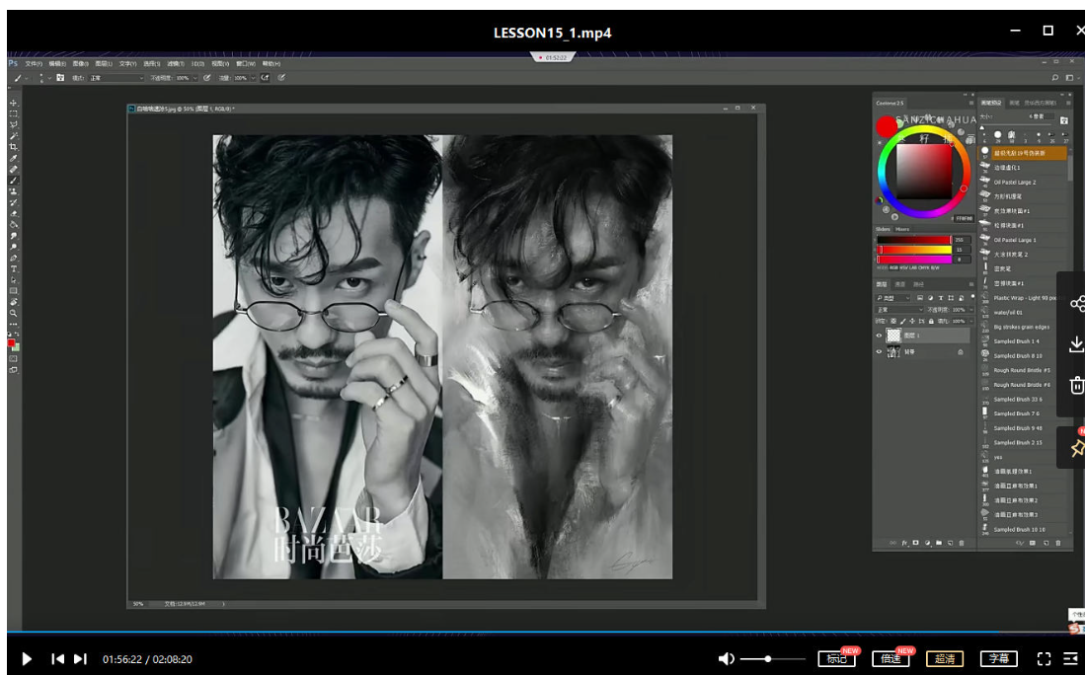Delete layer with Layers panel trash icon
Image resolution: width=1085 pixels, height=675 pixels.
click(x=962, y=543)
